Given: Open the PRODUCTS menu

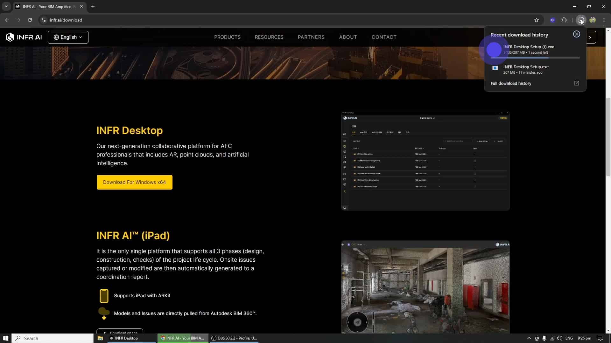Looking at the screenshot, I should 227,37.
